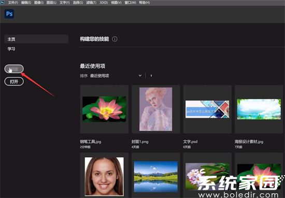This screenshot has width=285, height=198.
Task: Expand the 排序 最近使用项 dropdown chevron
Action: [x=140, y=76]
